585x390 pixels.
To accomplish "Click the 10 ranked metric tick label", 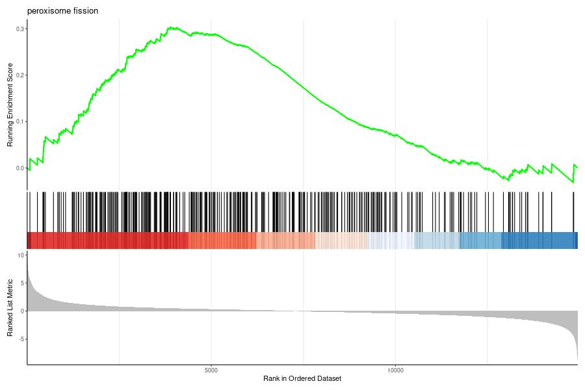I will 21,255.
